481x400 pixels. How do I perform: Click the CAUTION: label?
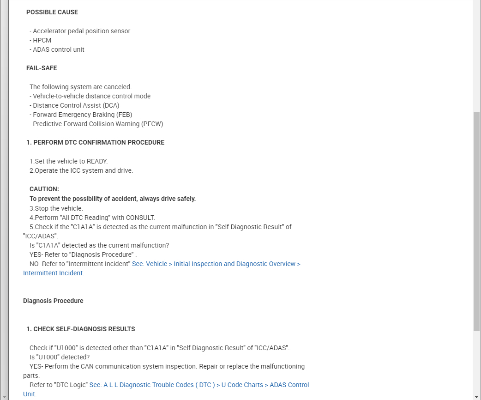pyautogui.click(x=44, y=189)
